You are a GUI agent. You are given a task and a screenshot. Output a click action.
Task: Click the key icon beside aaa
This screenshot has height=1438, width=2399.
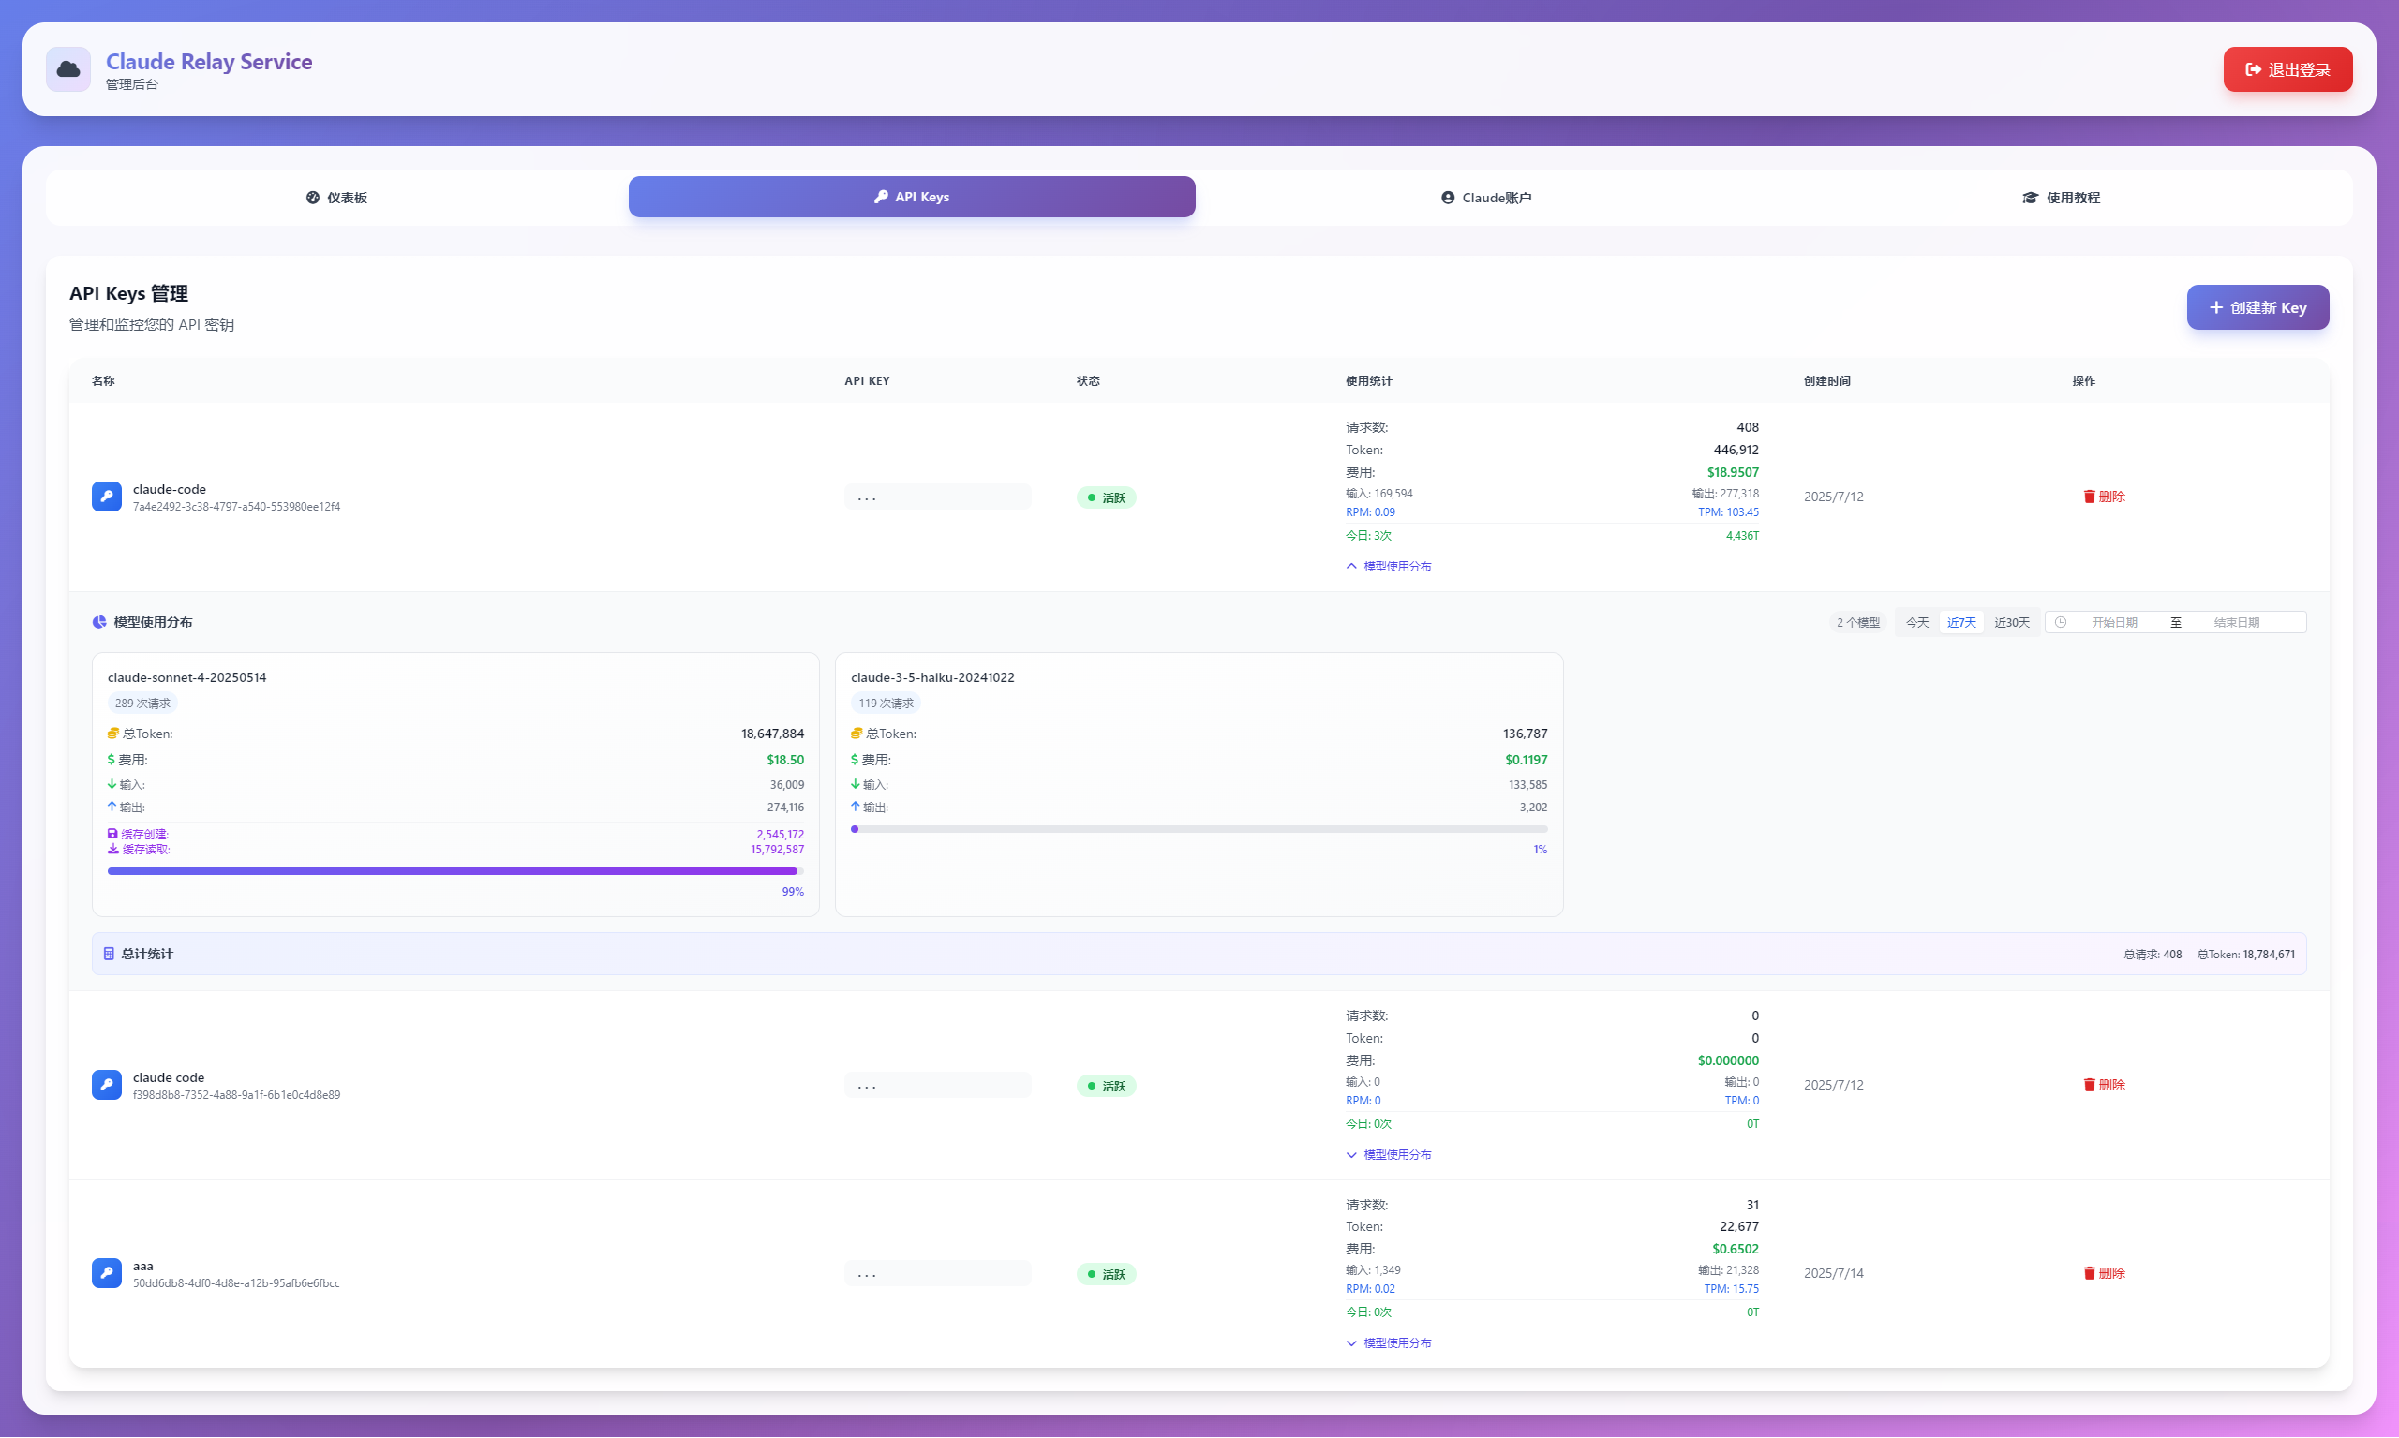point(107,1273)
